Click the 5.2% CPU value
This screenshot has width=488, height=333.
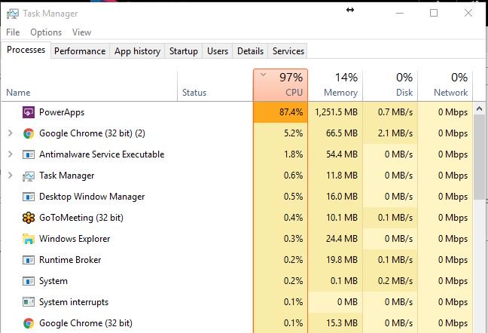pos(293,133)
